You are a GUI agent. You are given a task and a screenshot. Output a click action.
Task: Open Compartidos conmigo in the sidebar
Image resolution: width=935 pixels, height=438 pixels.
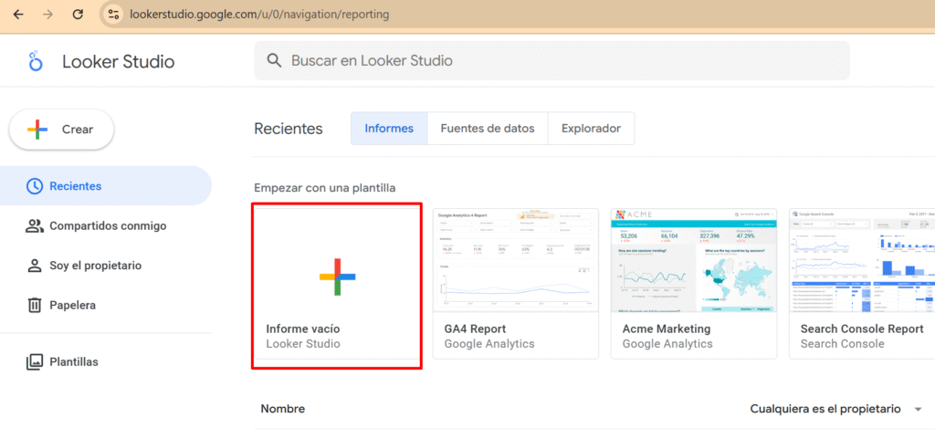tap(106, 226)
